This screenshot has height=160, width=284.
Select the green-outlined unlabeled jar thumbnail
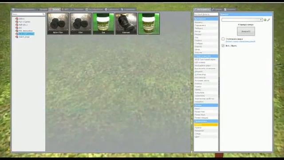pos(149,24)
